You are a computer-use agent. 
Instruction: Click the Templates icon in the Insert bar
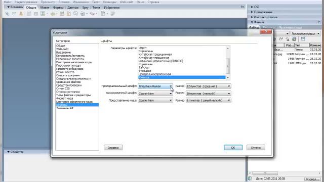coord(103,14)
